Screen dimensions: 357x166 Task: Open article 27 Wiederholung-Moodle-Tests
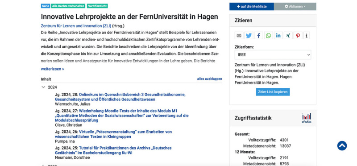[x=122, y=116]
